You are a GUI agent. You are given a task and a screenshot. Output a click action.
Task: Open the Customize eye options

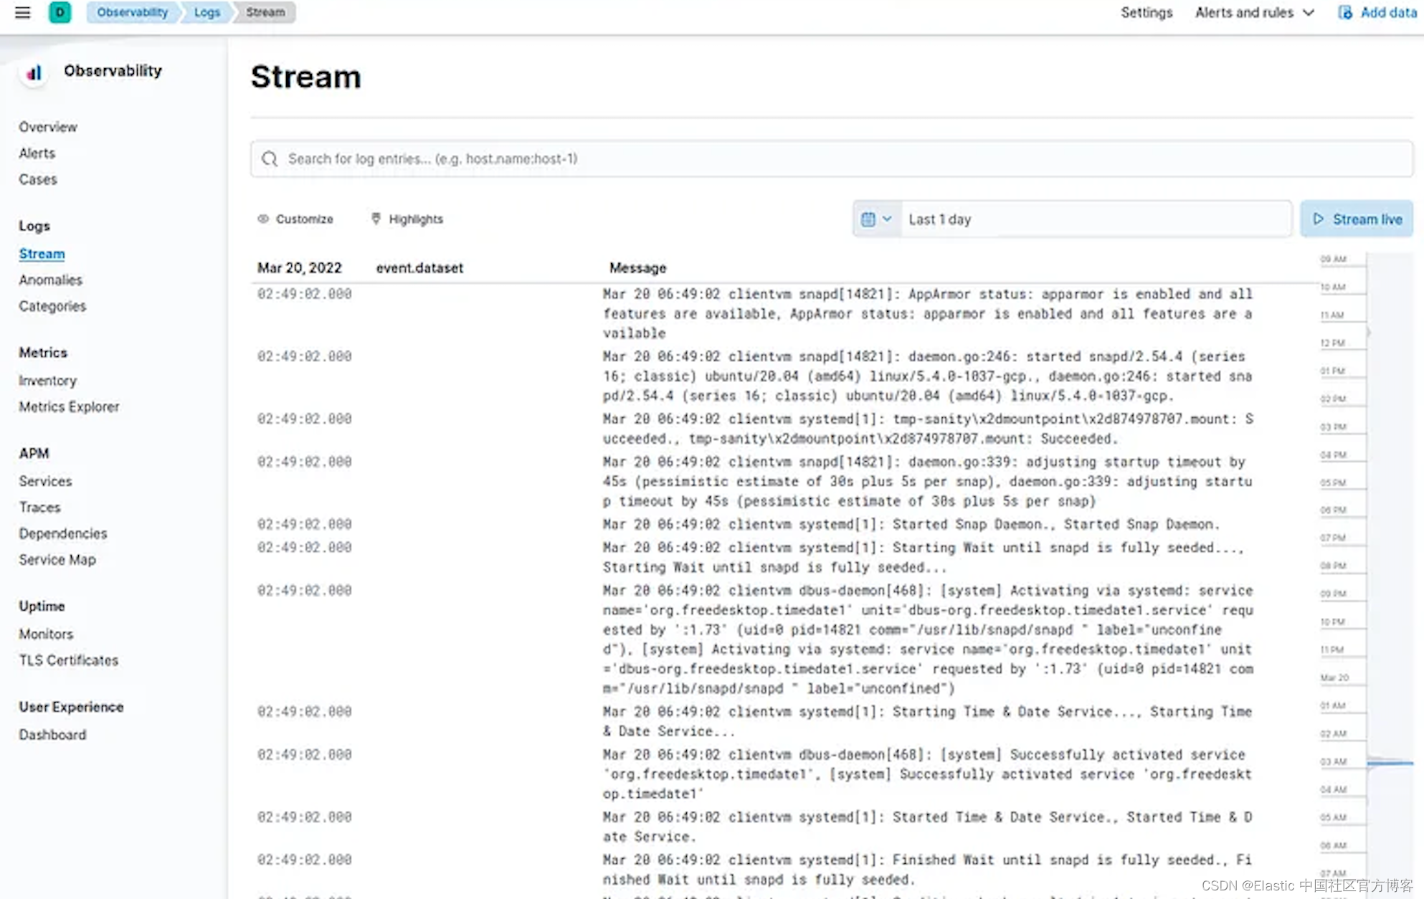[x=295, y=219]
